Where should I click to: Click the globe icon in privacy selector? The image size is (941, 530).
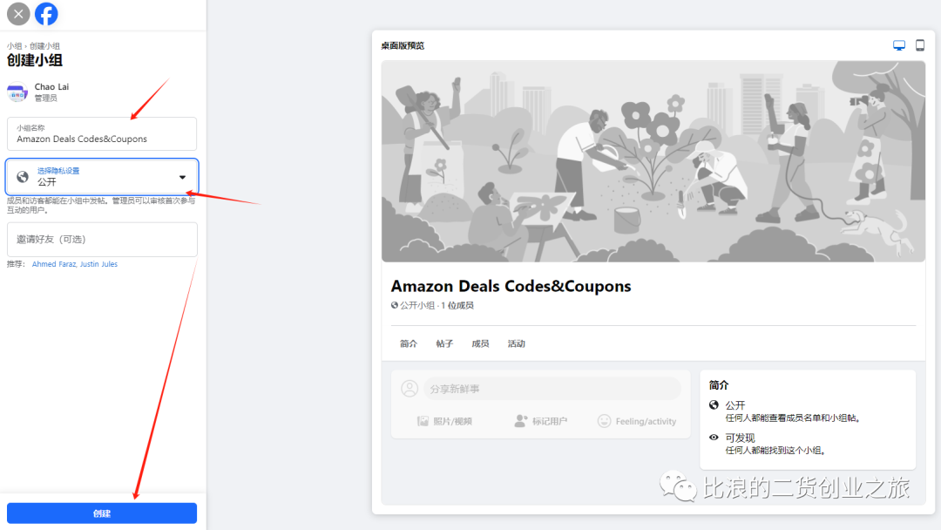23,176
